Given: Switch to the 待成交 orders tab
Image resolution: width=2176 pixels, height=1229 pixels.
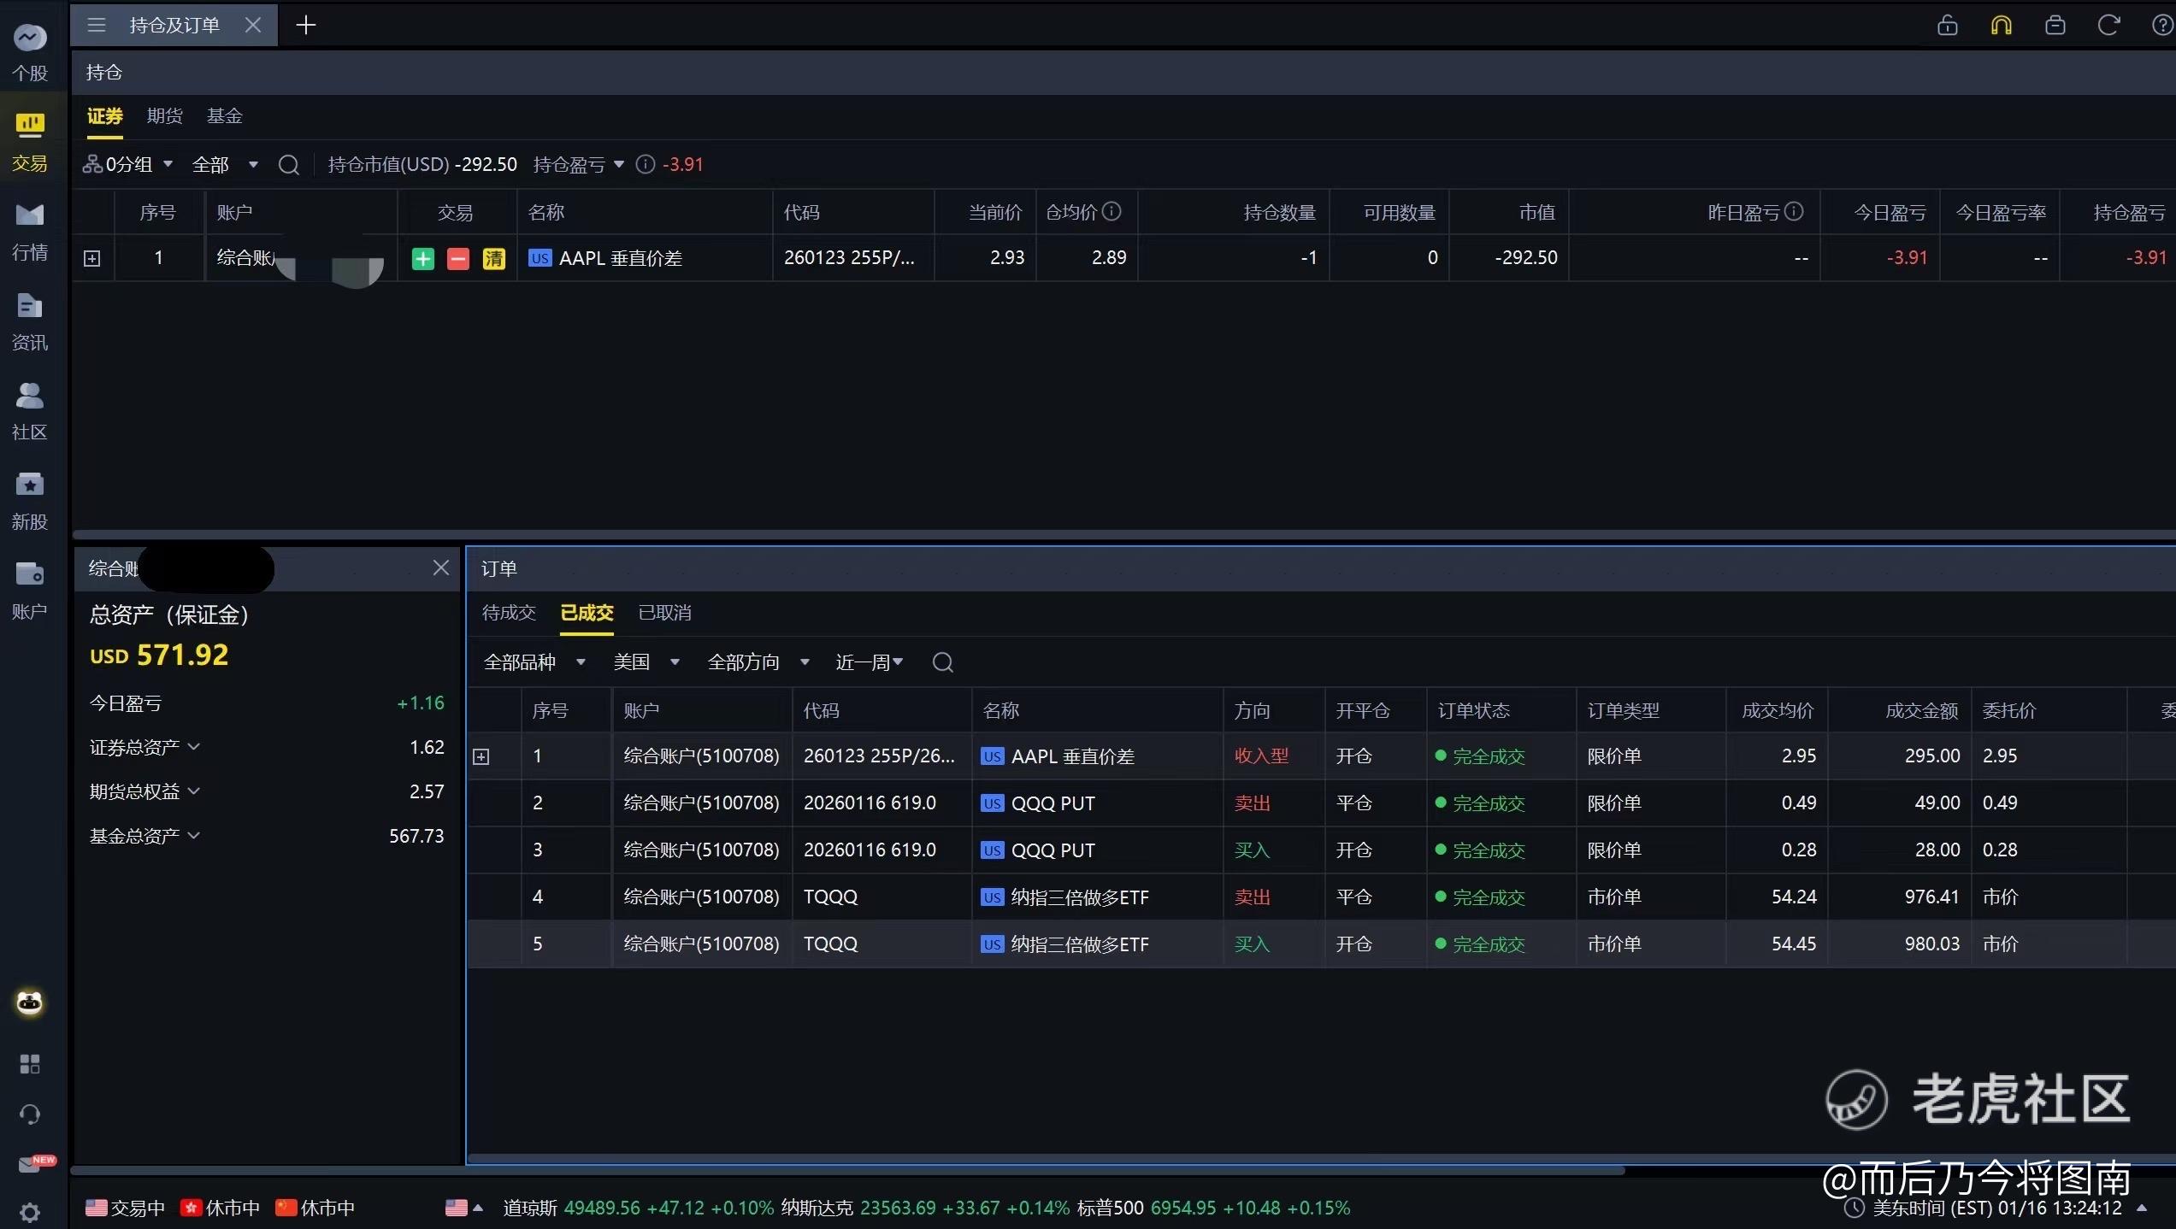Looking at the screenshot, I should [x=509, y=613].
